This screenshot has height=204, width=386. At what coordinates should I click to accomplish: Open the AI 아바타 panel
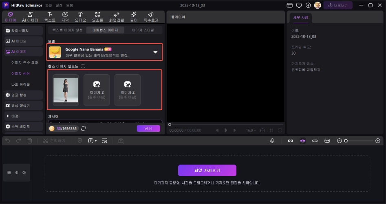click(30, 17)
